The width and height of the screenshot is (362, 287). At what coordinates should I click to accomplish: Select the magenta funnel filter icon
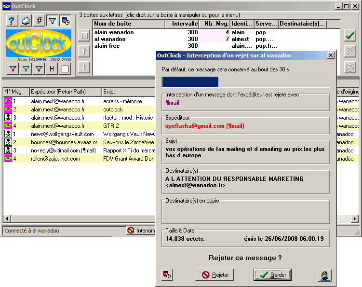(x=13, y=69)
